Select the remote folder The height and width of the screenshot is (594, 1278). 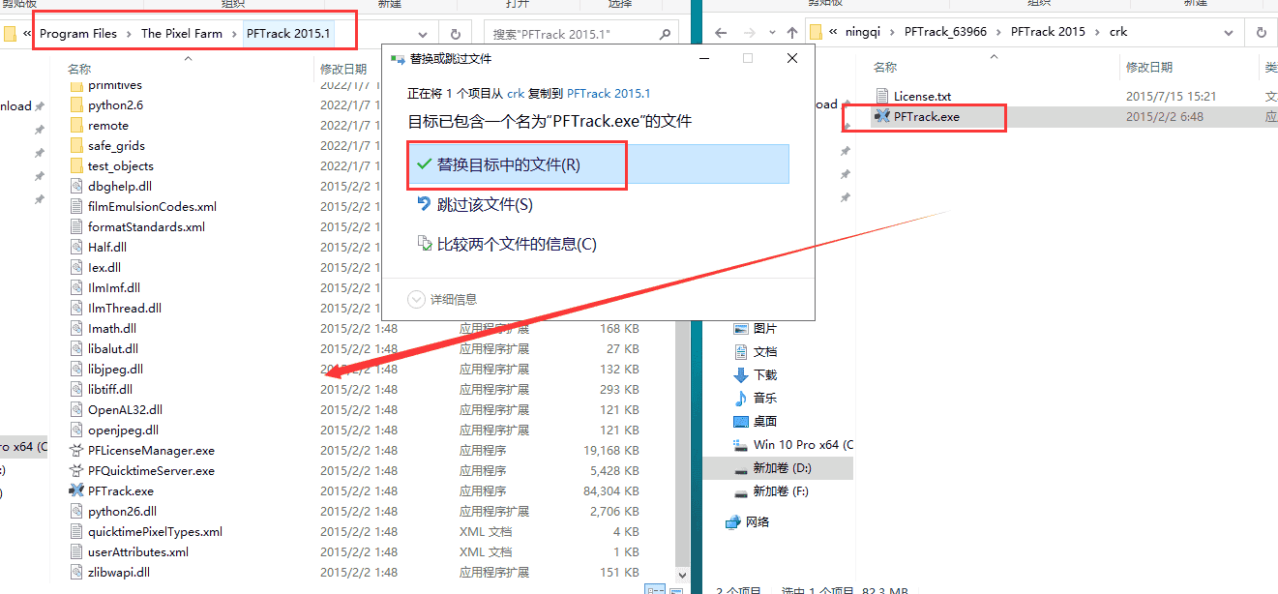click(x=108, y=125)
